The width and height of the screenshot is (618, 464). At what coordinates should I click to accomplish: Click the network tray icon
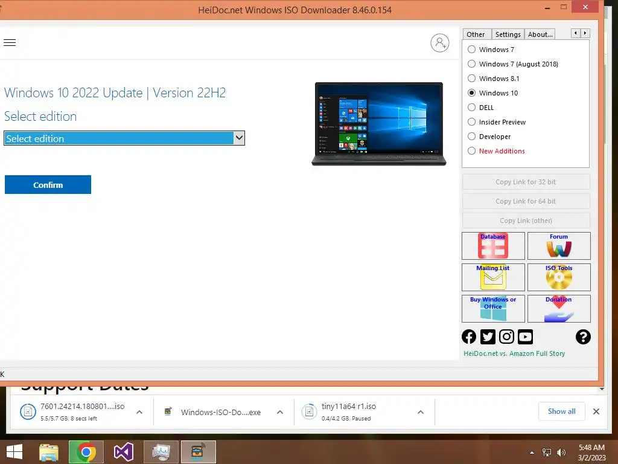pyautogui.click(x=547, y=453)
